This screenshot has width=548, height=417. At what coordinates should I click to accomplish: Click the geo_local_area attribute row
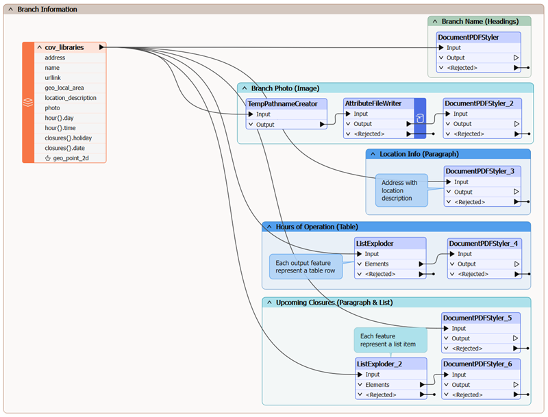pyautogui.click(x=70, y=88)
